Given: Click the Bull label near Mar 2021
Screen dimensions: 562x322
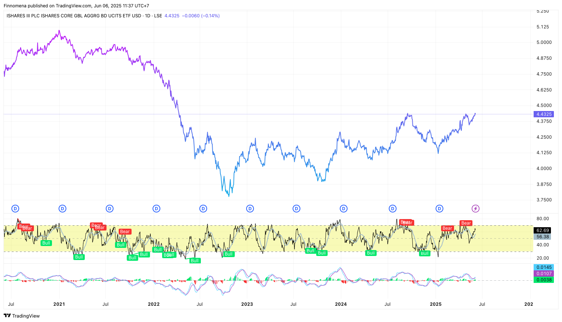Looking at the screenshot, I should (x=79, y=257).
